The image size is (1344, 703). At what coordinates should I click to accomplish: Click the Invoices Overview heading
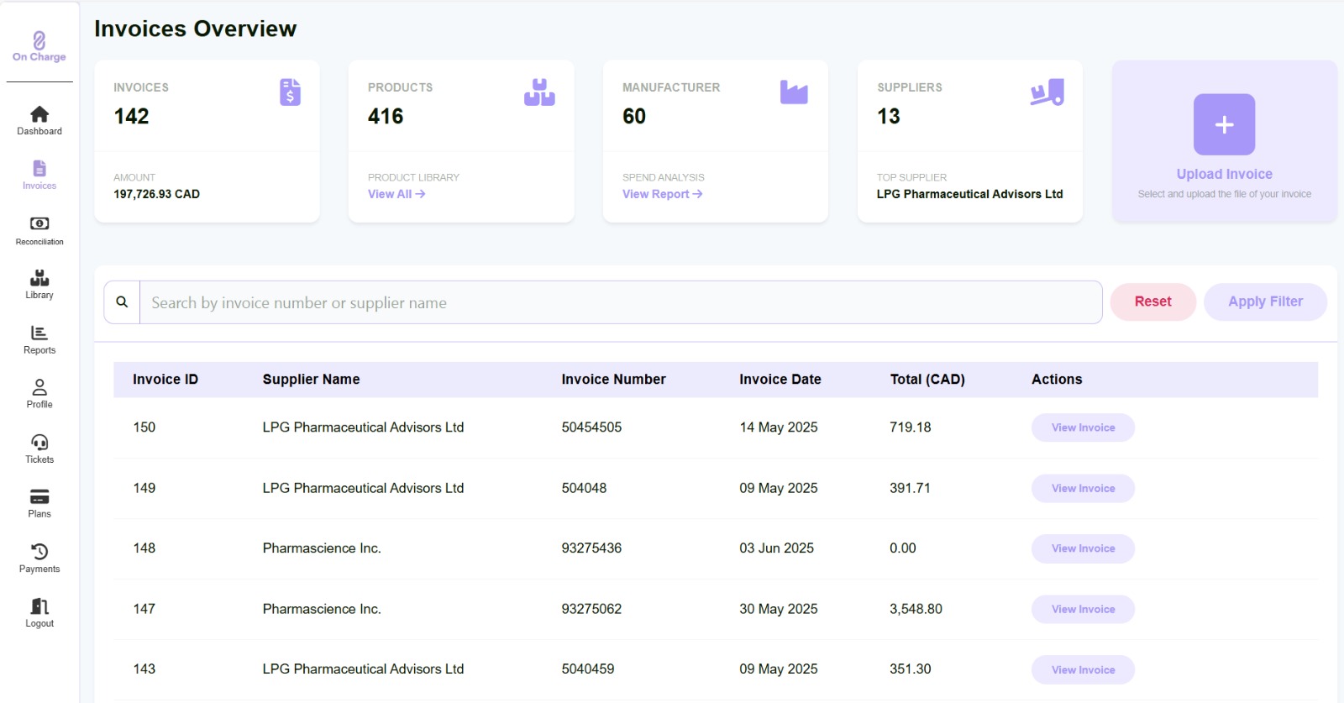196,29
